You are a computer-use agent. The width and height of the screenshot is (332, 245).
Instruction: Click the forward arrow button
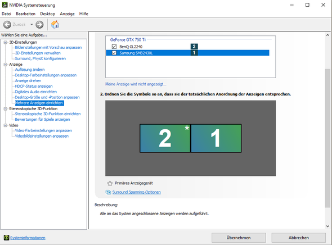(39, 25)
